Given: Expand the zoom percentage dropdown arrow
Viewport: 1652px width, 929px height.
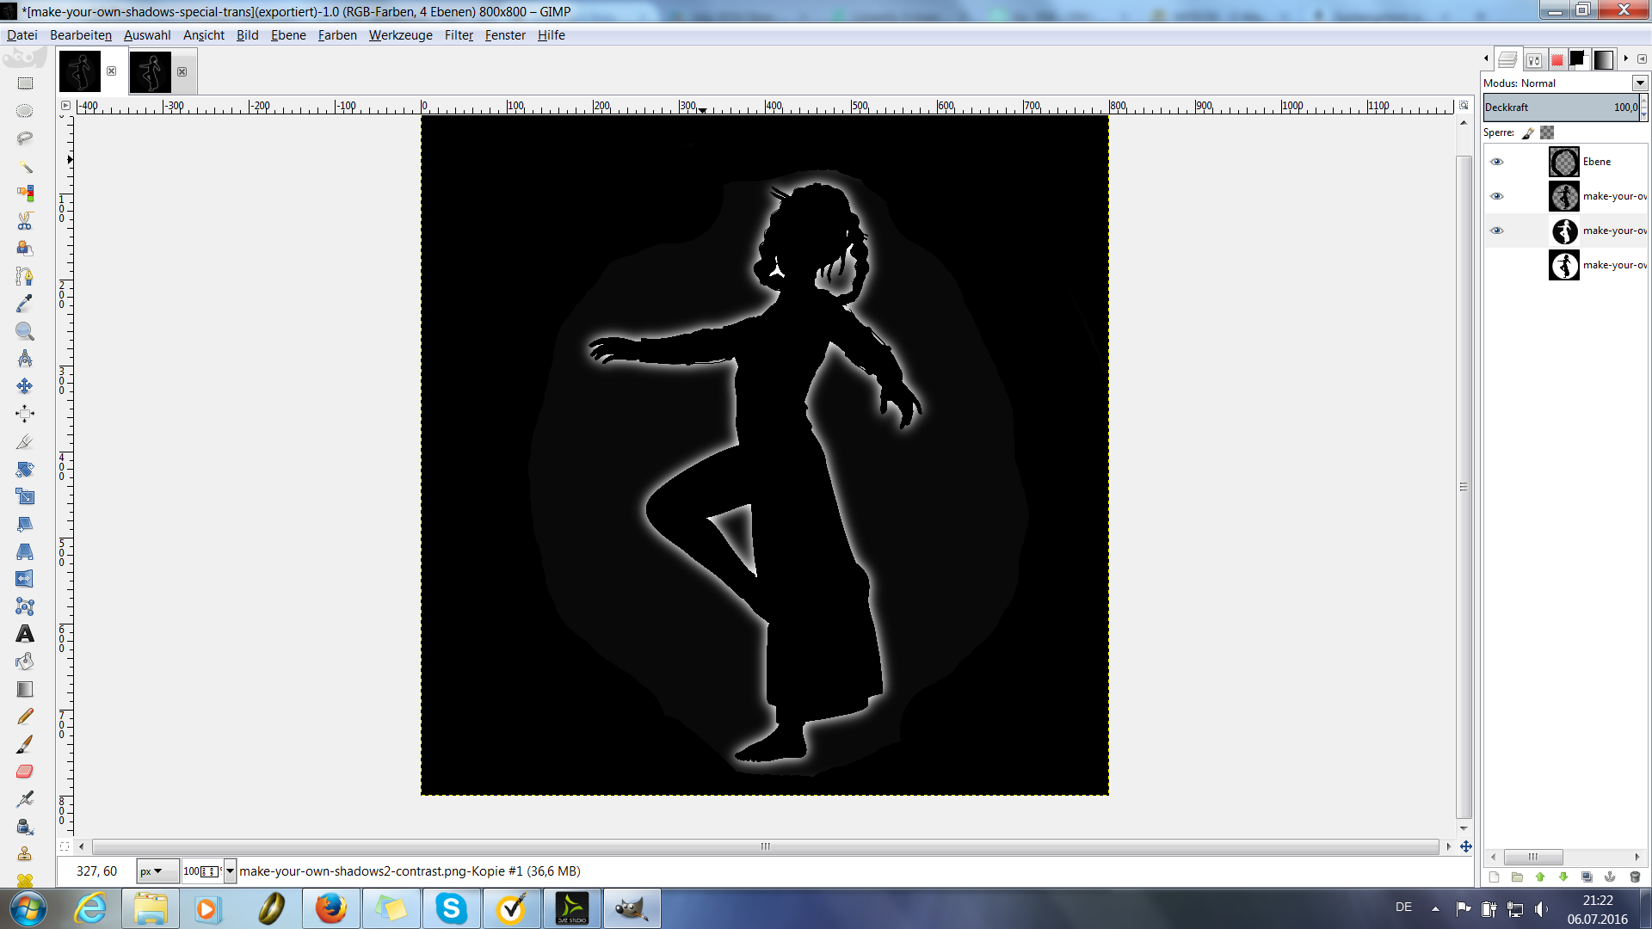Looking at the screenshot, I should 230,871.
